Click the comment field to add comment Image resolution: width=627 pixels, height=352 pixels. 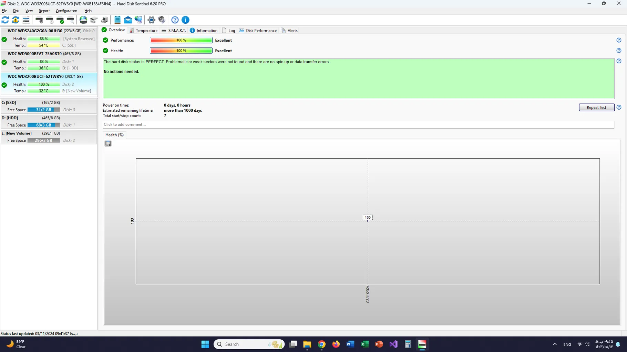[358, 124]
